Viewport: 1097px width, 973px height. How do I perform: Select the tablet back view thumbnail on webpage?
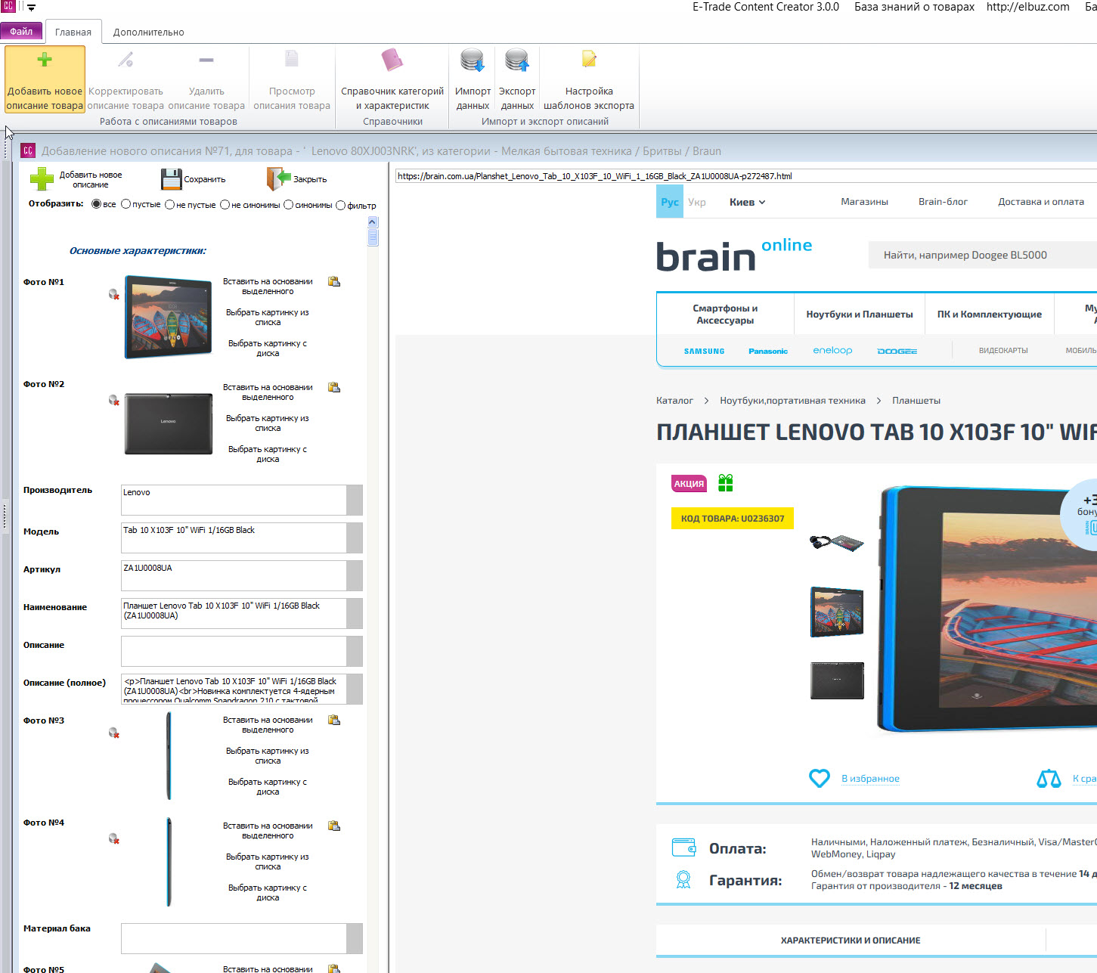[837, 680]
